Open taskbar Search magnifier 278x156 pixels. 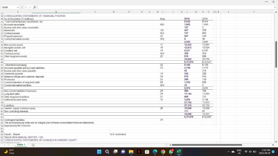tap(107, 152)
